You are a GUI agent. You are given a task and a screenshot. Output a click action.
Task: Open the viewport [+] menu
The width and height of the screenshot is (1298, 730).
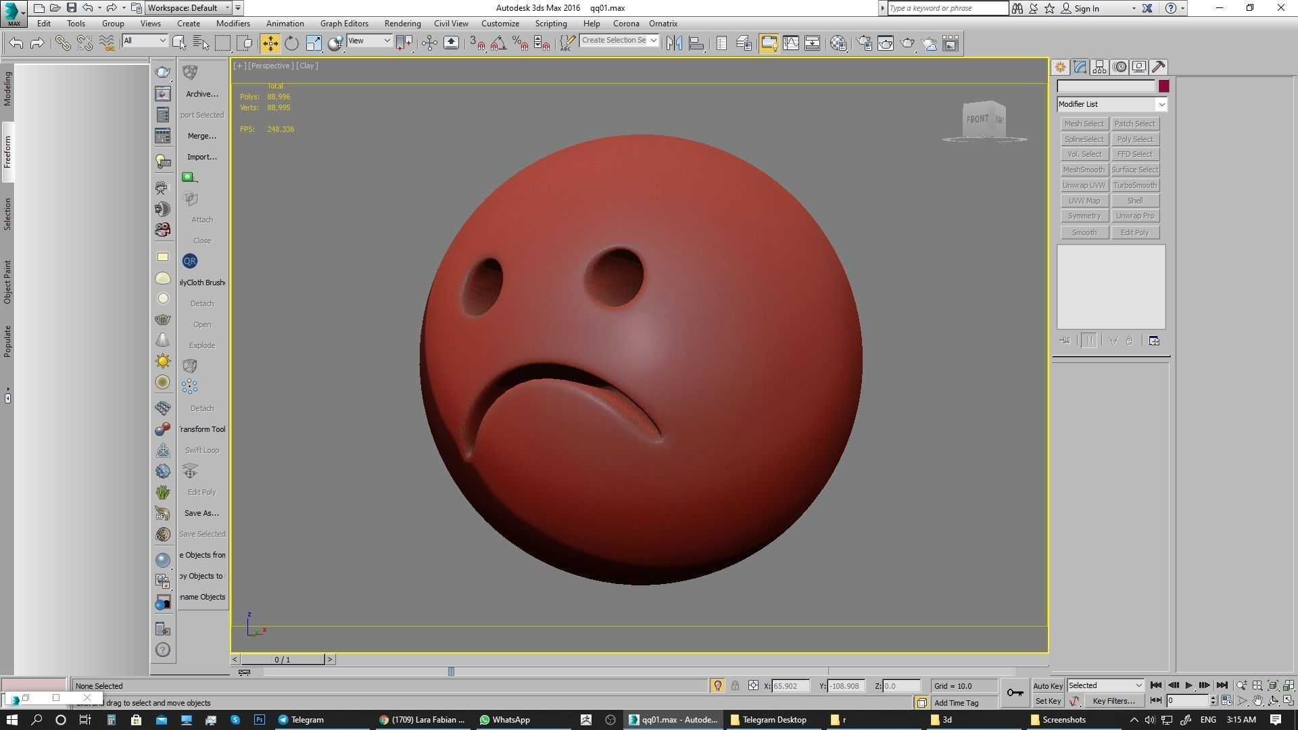(x=239, y=66)
